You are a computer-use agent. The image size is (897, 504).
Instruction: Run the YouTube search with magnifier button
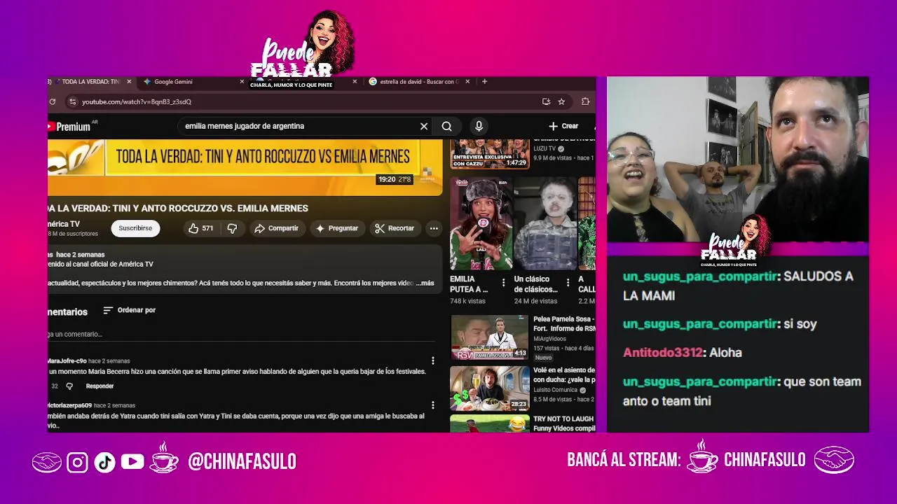(x=446, y=127)
